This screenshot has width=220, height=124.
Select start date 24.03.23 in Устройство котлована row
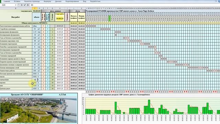tap(60, 29)
